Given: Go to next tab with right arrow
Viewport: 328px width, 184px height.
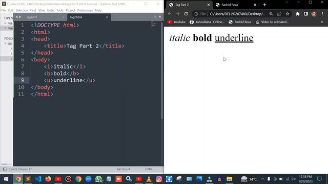Looking at the screenshot, I should [x=20, y=17].
